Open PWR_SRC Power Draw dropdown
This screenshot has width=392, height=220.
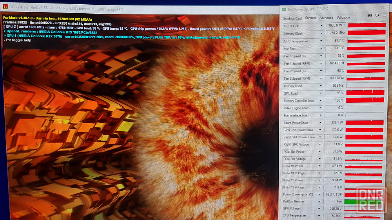320,137
